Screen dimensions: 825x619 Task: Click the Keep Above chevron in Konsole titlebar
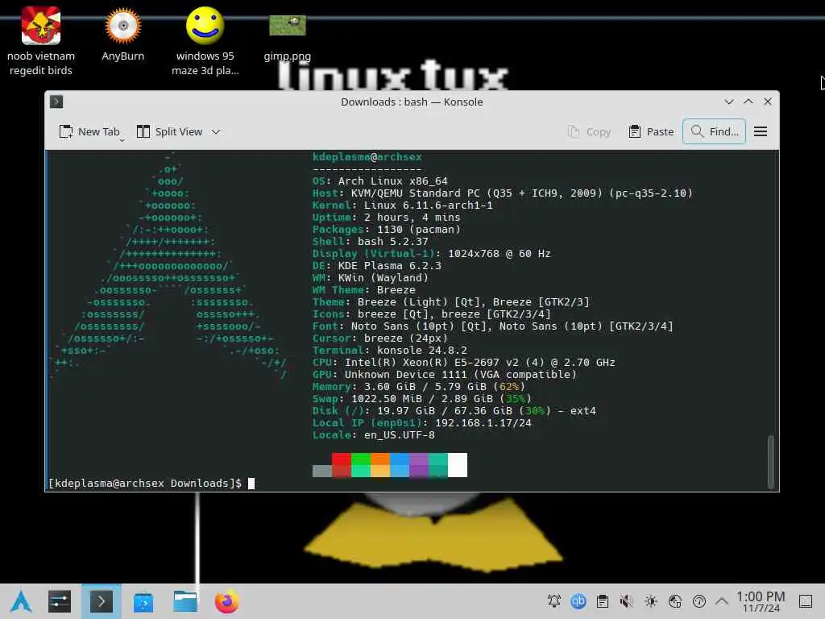pos(748,102)
